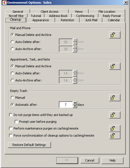The height and width of the screenshot is (168, 130).
Task: Toggle lock beside Perform maintenance purges option
Action: 115,128
